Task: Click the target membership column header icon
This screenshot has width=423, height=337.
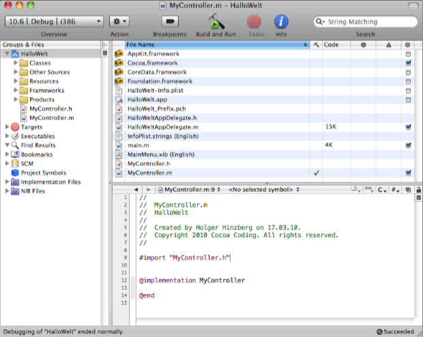Action: (x=407, y=45)
